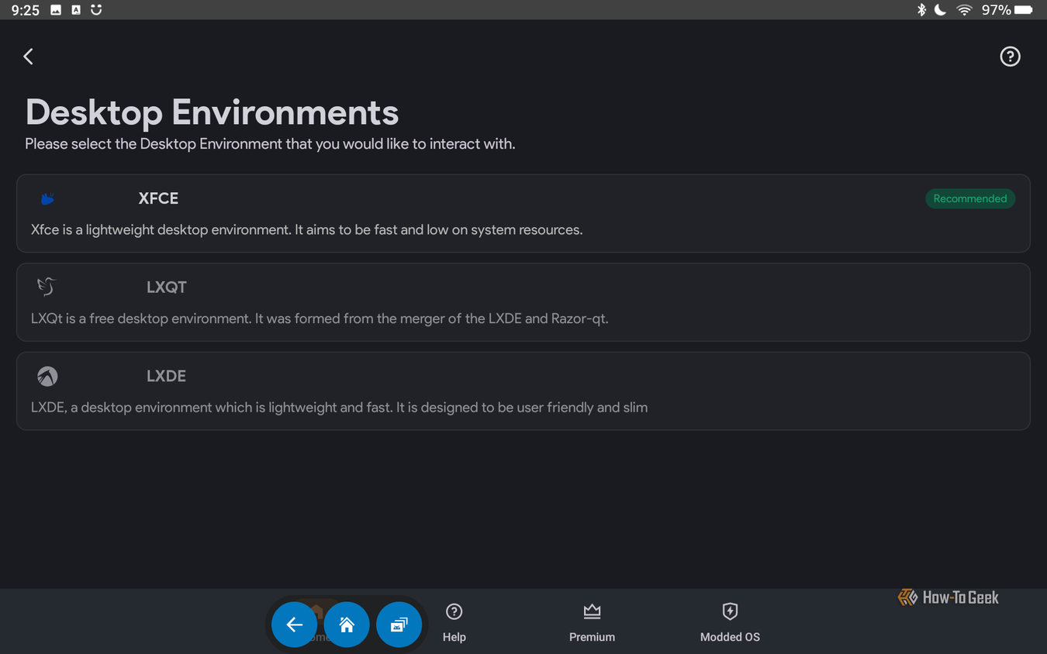Open the Help tab in bottom navigation
Image resolution: width=1047 pixels, height=654 pixels.
pos(454,622)
